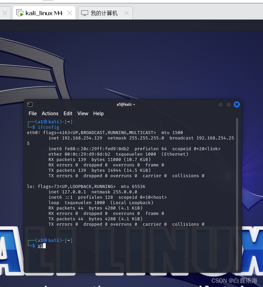263x287 pixels.
Task: Click the terminal vertical scrollbar
Action: click(237, 194)
